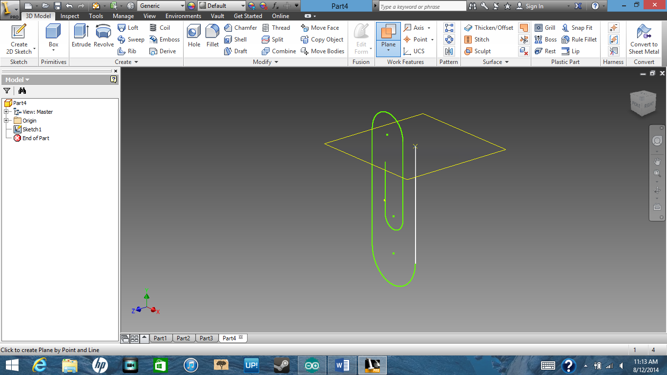667x375 pixels.
Task: Select the Revolve tool
Action: click(104, 36)
